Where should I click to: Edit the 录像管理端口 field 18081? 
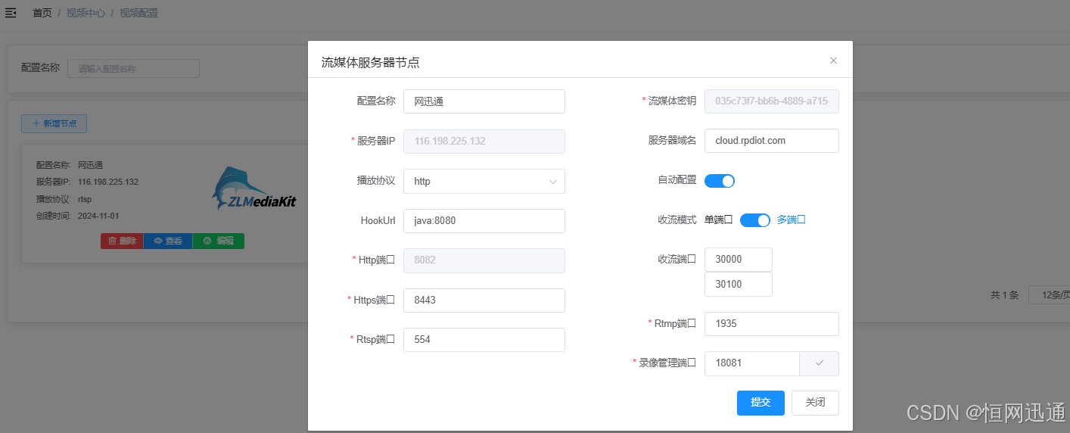pyautogui.click(x=752, y=363)
